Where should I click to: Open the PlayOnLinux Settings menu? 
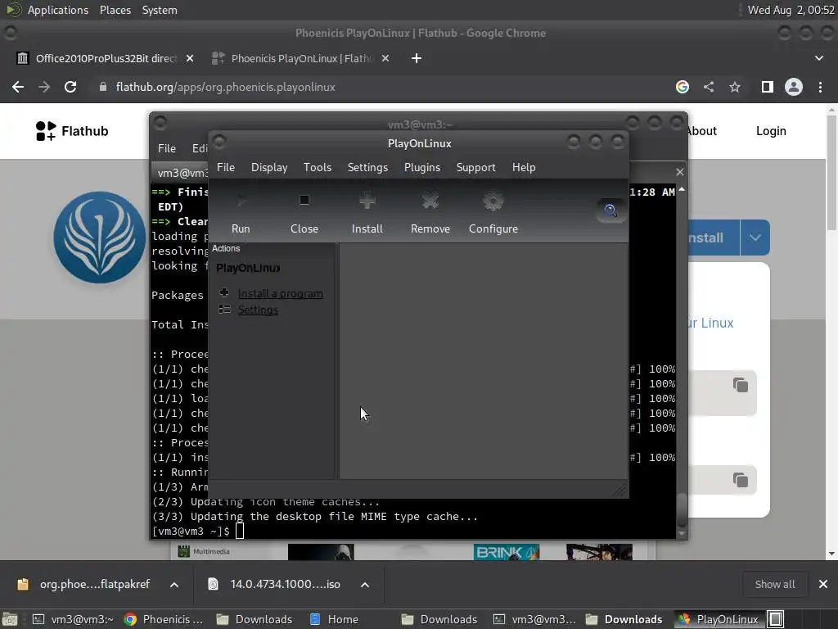[x=367, y=167]
